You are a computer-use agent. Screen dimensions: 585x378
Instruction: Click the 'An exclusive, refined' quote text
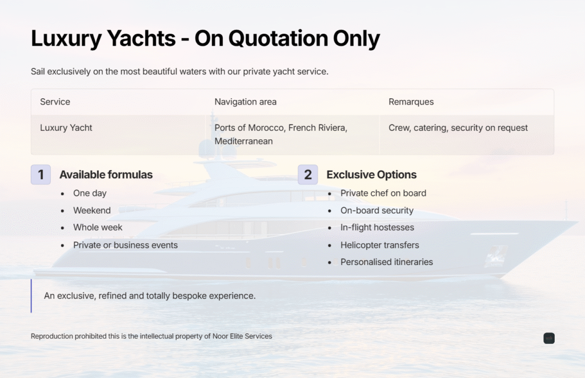[x=150, y=296]
